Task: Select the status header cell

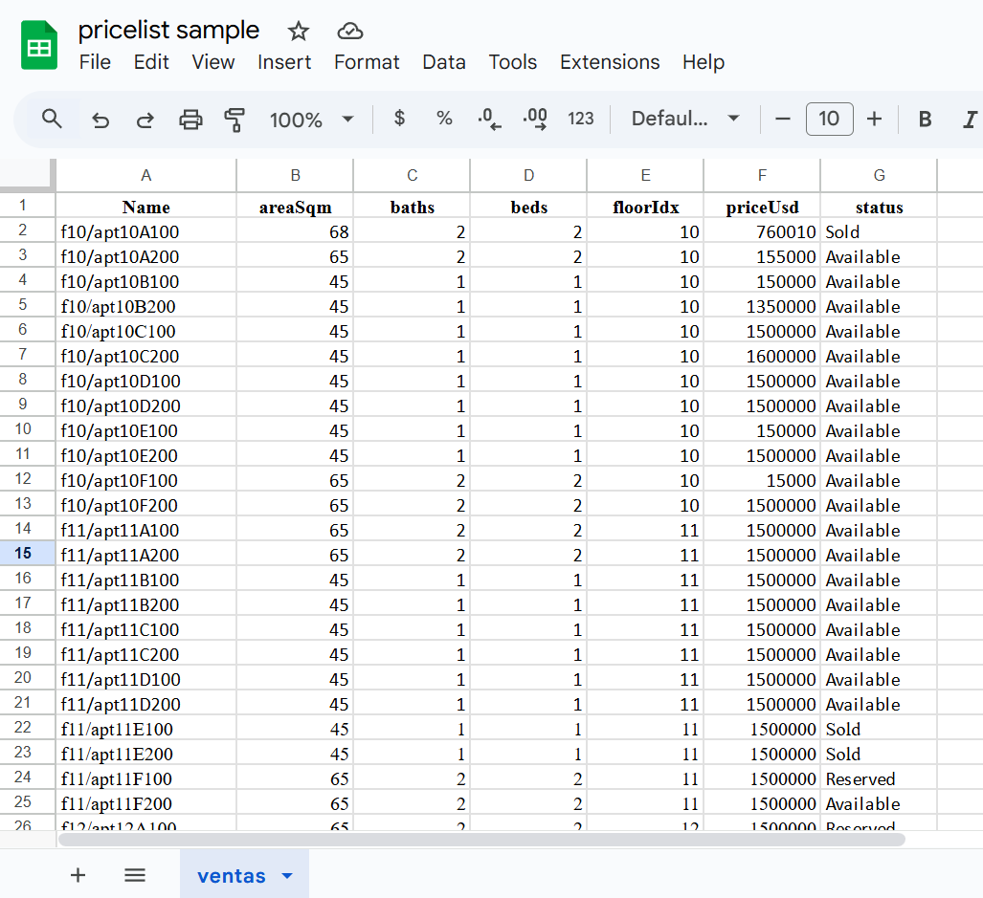Action: tap(879, 207)
